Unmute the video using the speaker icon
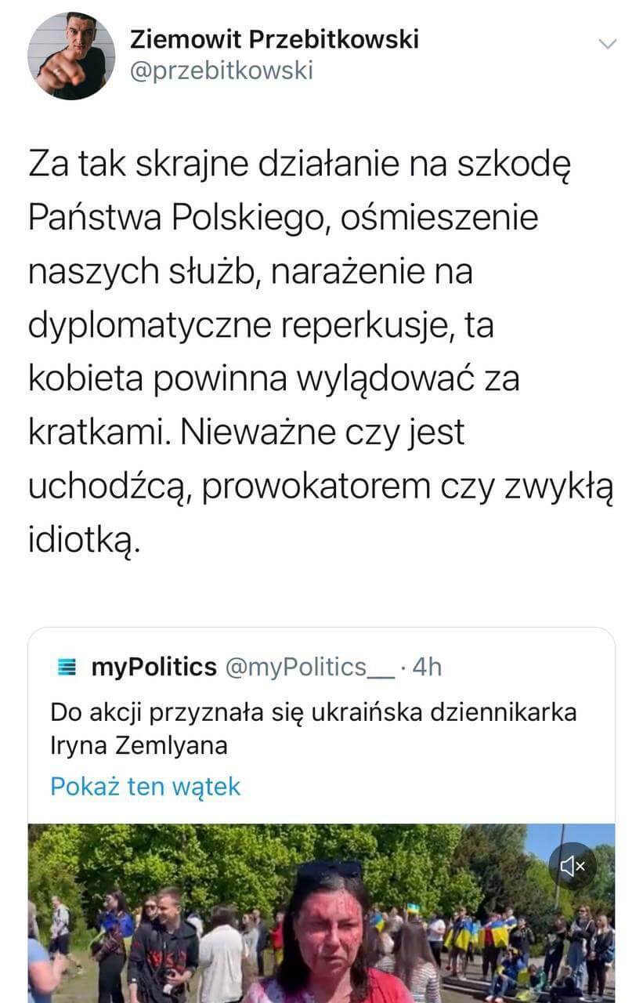Screen dimensions: 643x1003 [x=573, y=866]
